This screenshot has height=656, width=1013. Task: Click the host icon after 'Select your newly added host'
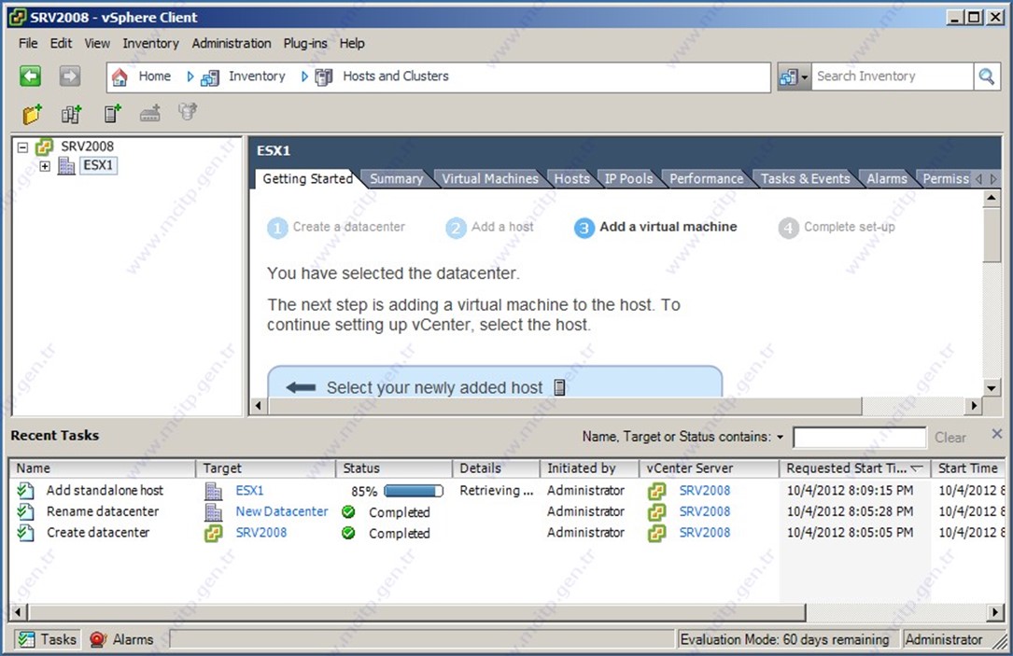tap(559, 387)
